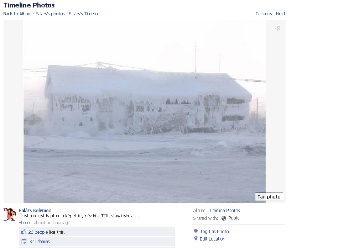Screen dimensions: 338x248
Task: Open the fullscreen expand icon on photo
Action: pos(277,29)
